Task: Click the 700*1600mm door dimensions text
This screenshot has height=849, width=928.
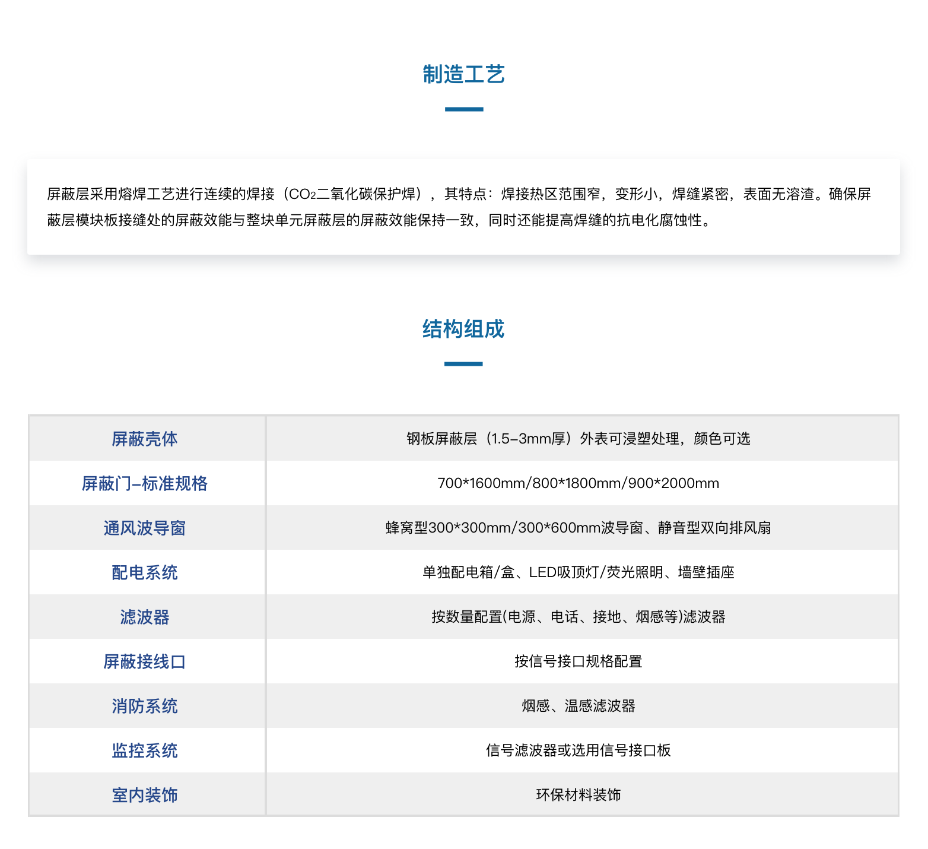Action: pyautogui.click(x=578, y=483)
